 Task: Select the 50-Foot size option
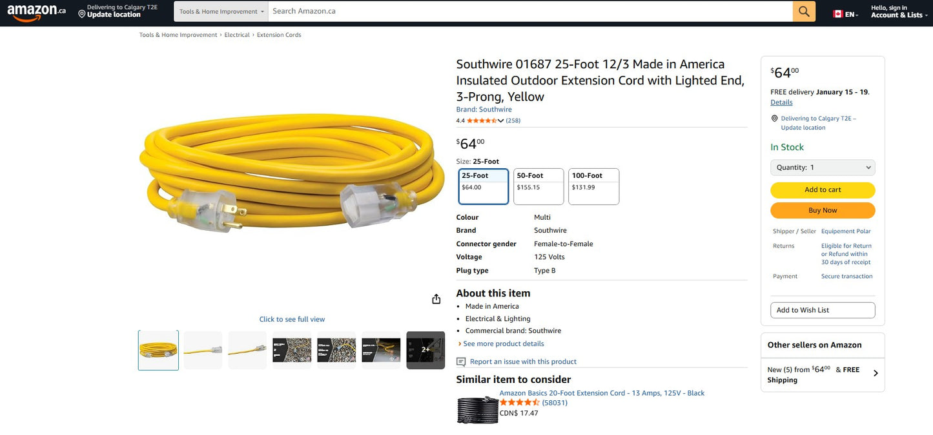538,186
